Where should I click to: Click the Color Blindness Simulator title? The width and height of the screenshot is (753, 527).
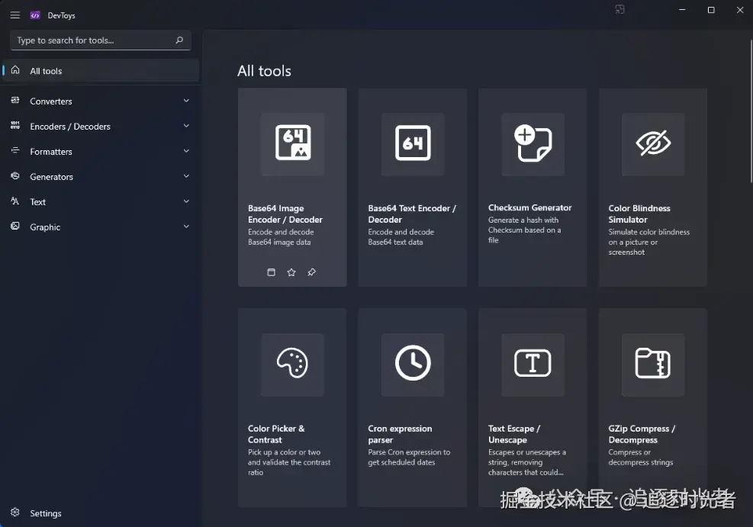pyautogui.click(x=639, y=214)
